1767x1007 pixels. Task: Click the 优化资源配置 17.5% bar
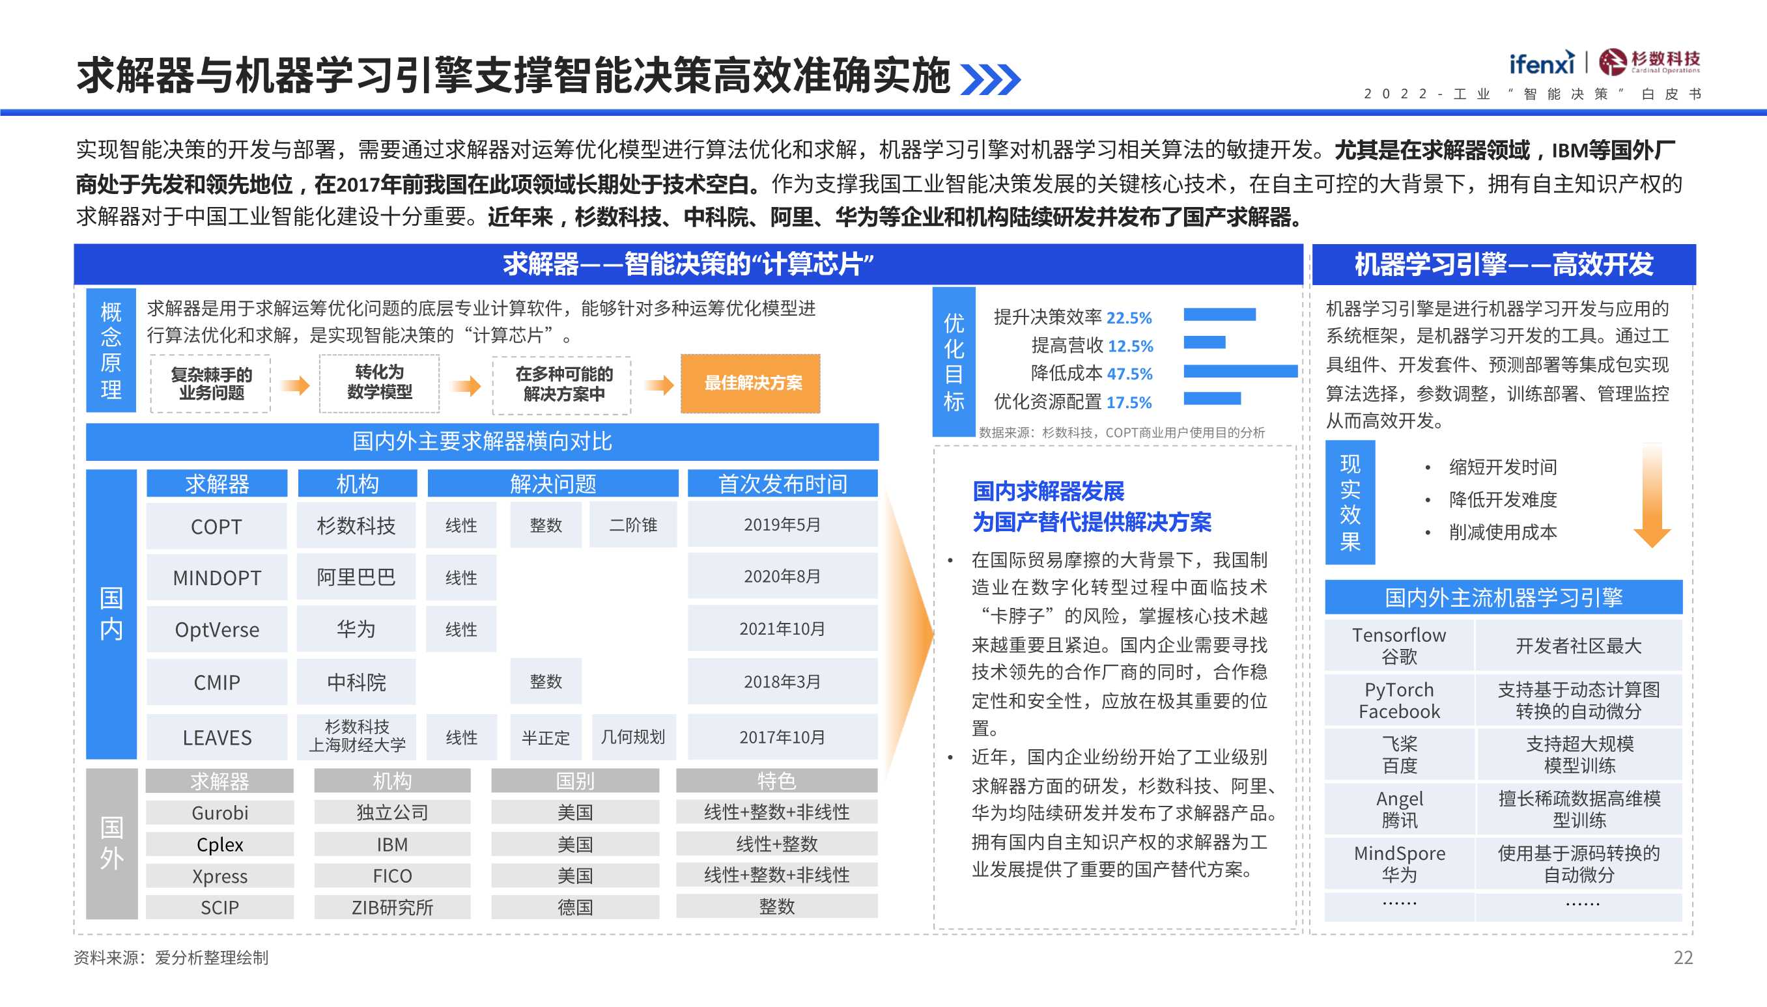click(x=1211, y=398)
